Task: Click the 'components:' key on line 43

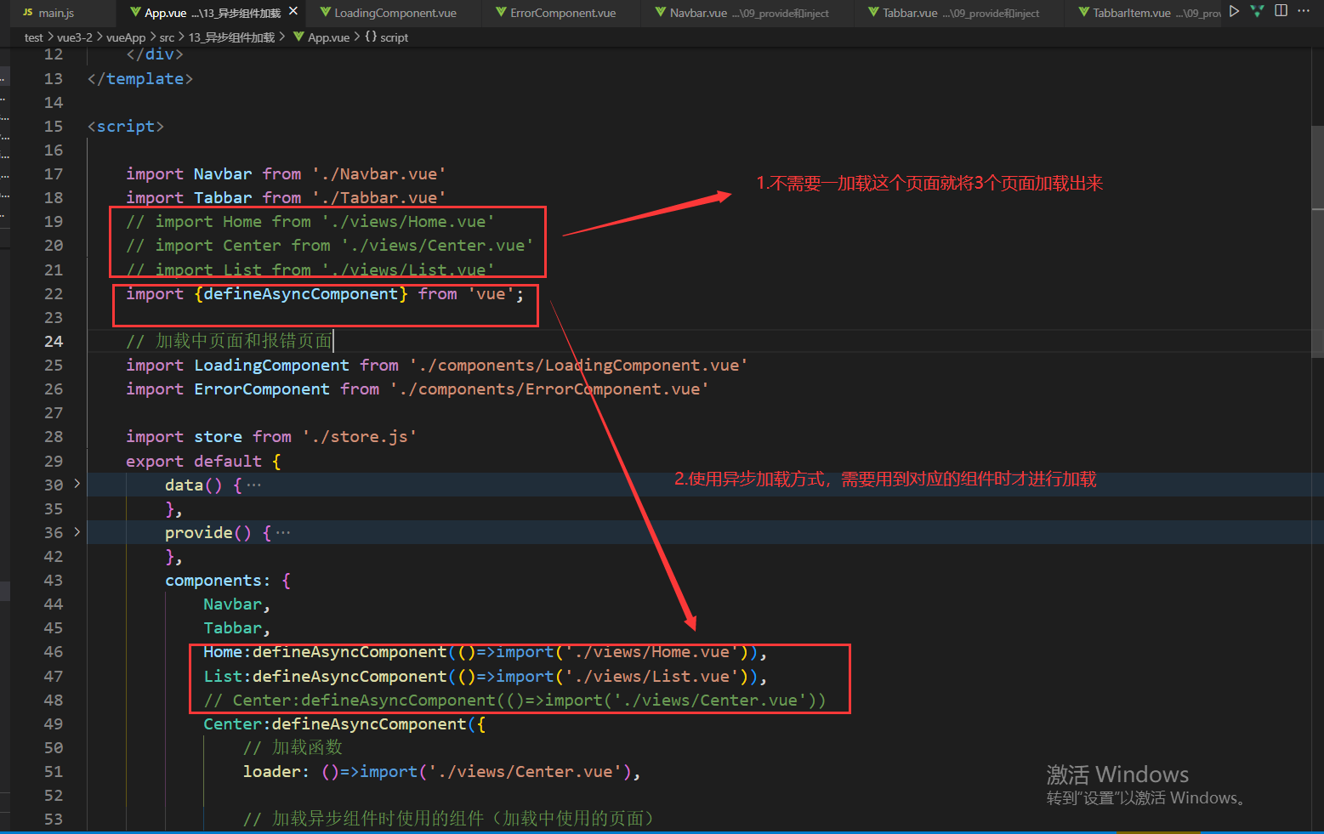Action: coord(218,581)
